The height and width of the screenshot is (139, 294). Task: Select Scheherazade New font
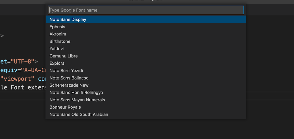click(x=146, y=85)
